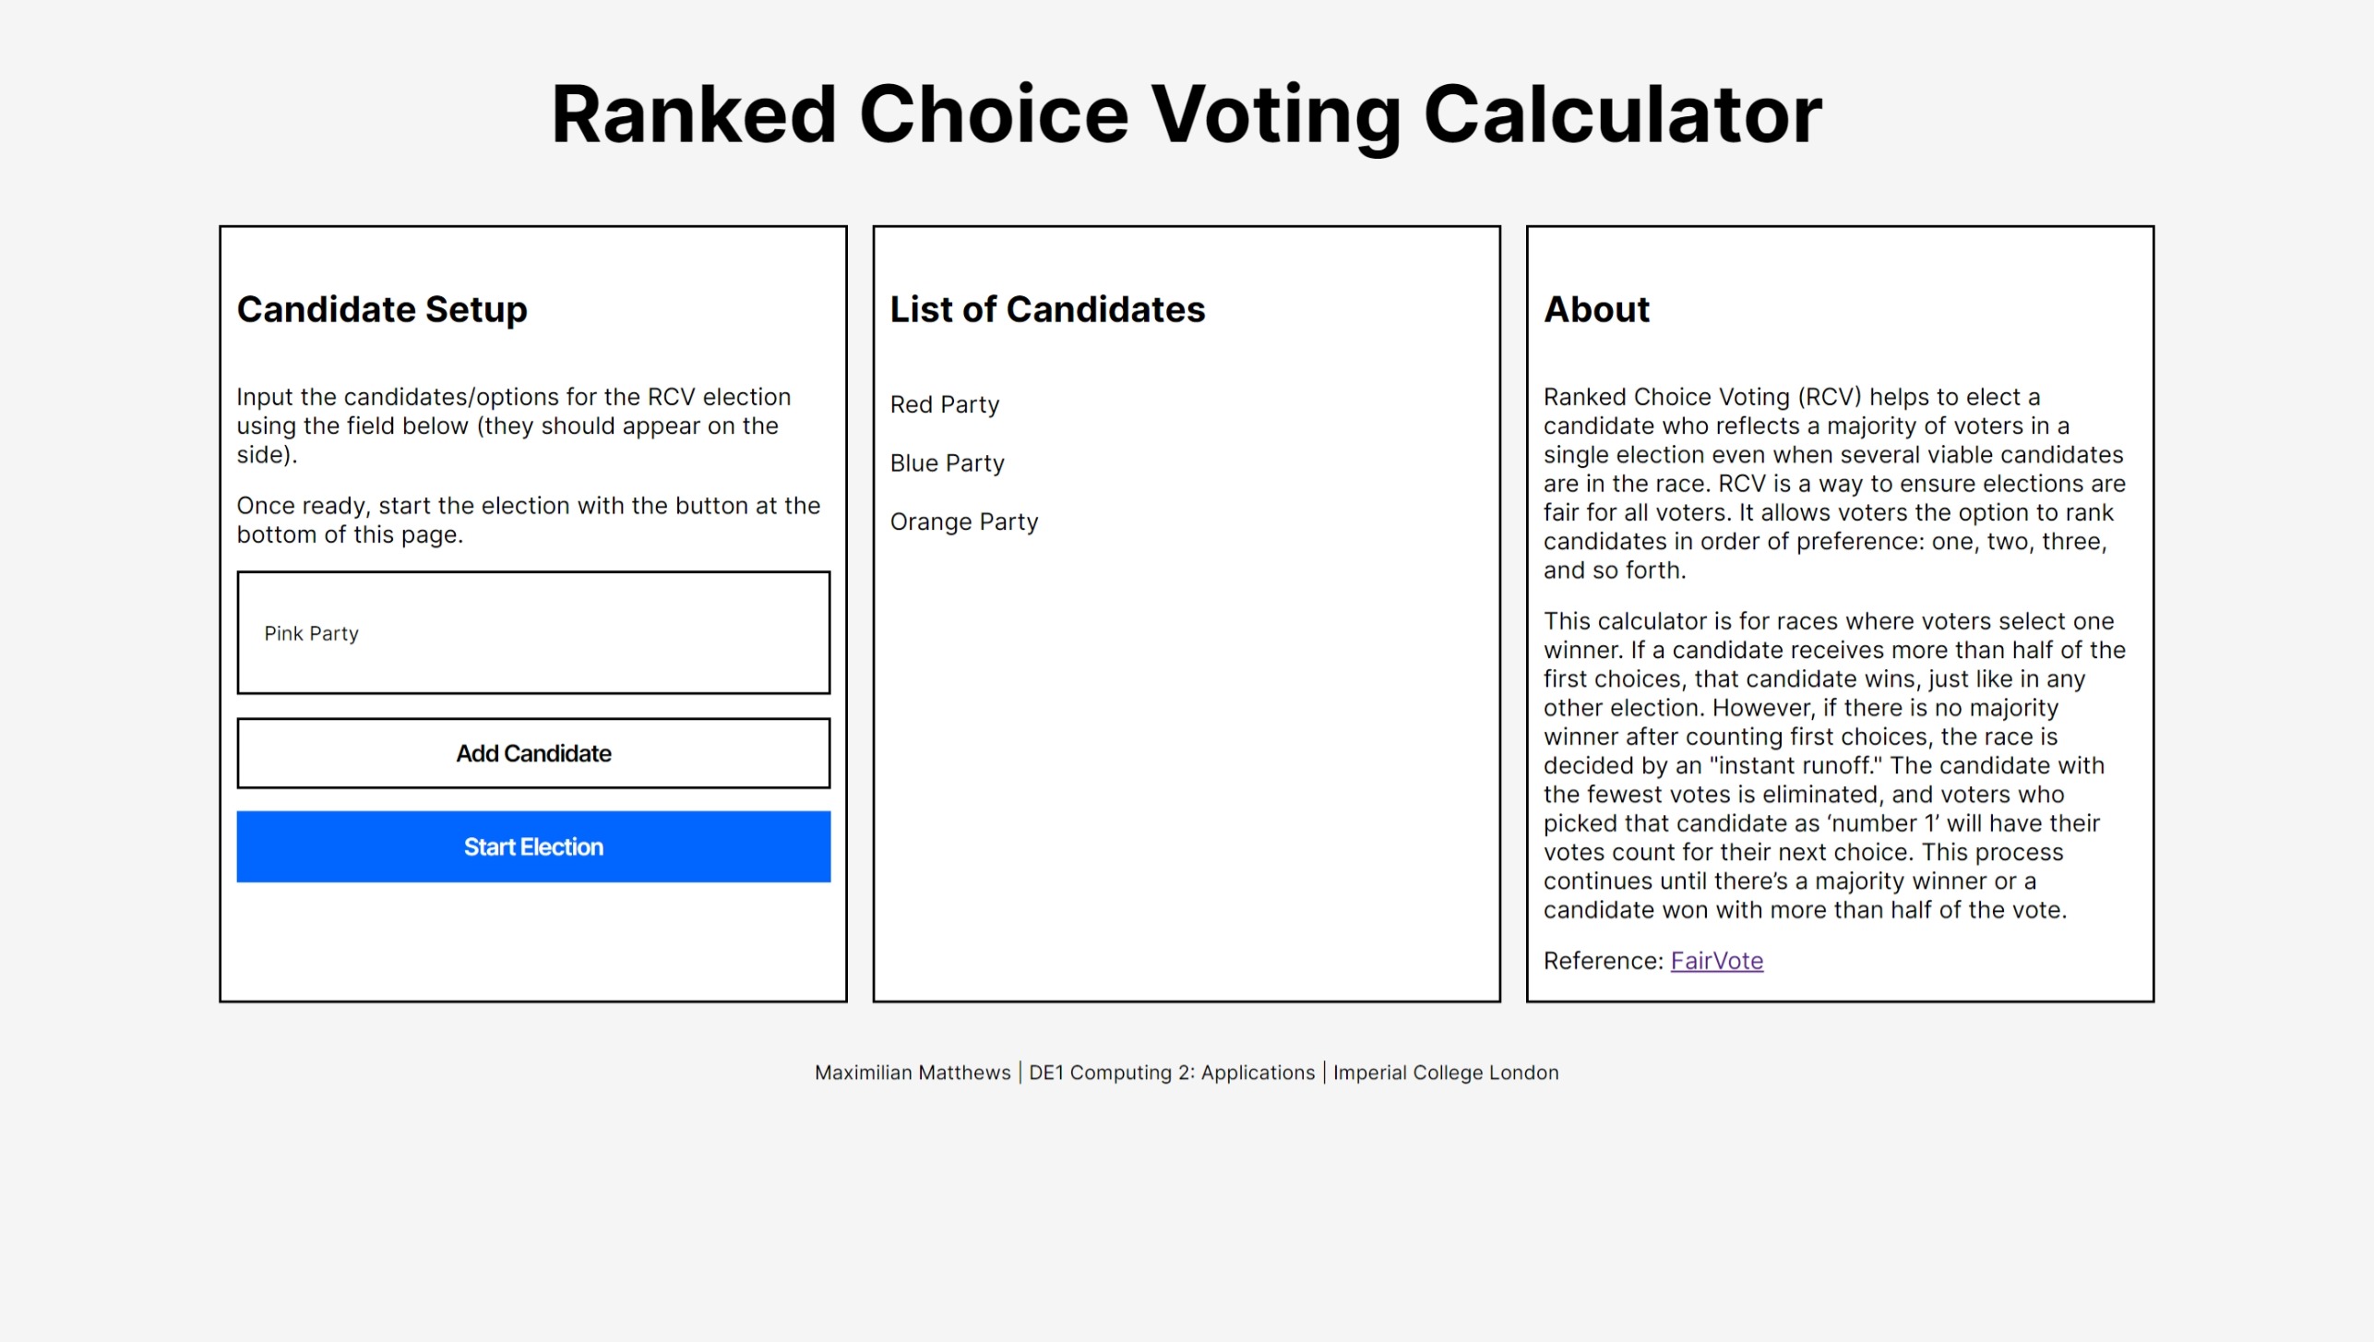This screenshot has width=2374, height=1342.
Task: Click the candidate name input field
Action: coord(533,633)
